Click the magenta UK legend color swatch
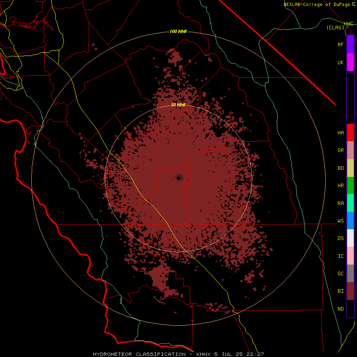Viewport: 357px width, 357px height. [x=350, y=62]
